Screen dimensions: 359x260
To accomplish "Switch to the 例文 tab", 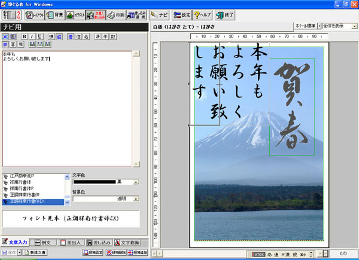I will 45,242.
